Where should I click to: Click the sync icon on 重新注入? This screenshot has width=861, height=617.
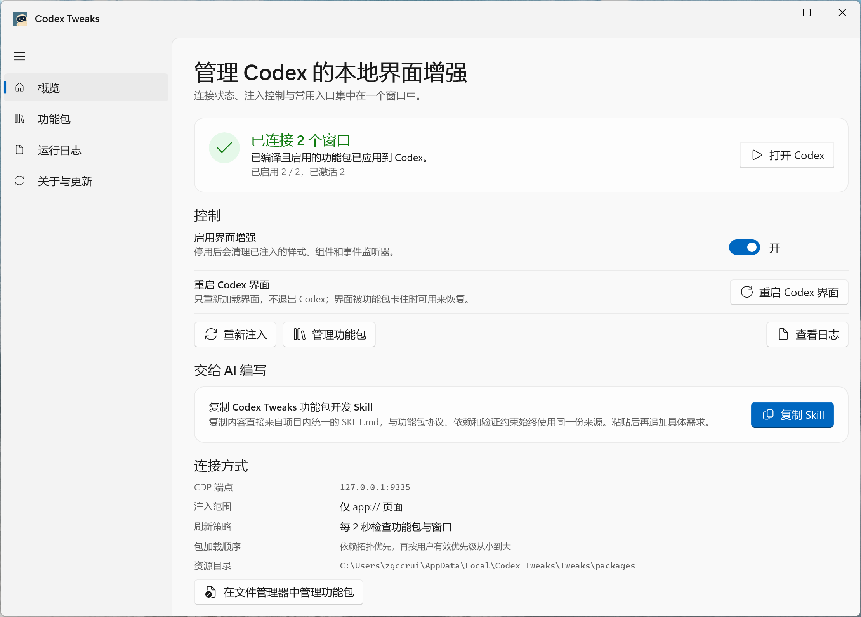tap(211, 334)
